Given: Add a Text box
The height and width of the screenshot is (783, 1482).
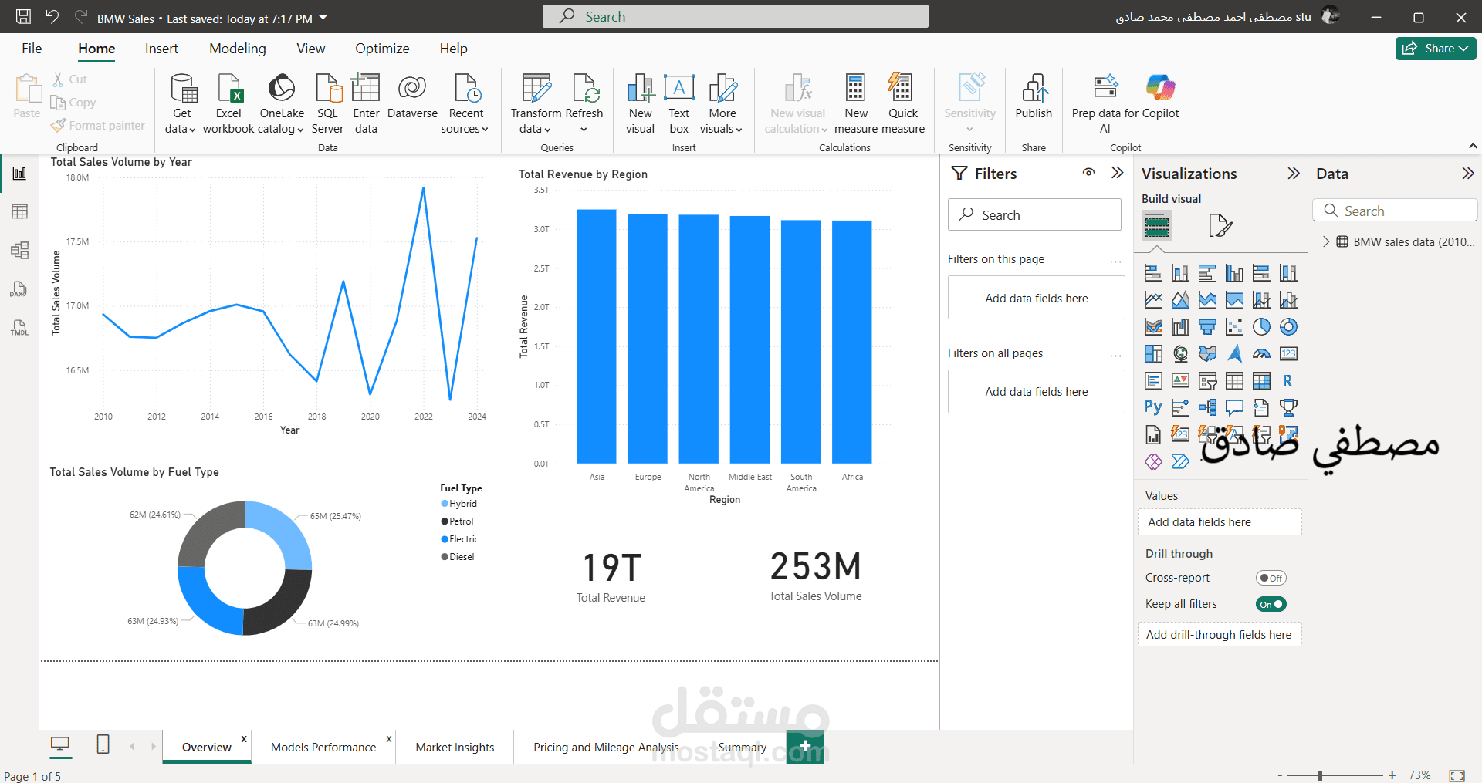Looking at the screenshot, I should click(679, 104).
